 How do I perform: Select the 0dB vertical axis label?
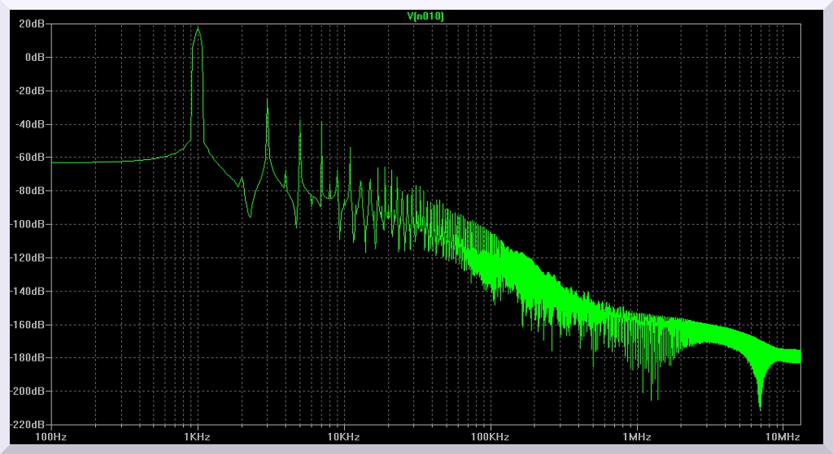(x=35, y=58)
